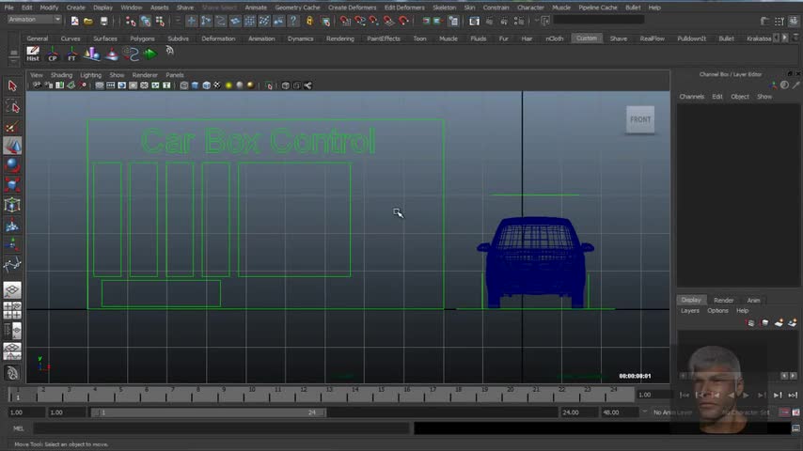Viewport: 803px width, 451px height.
Task: Pick the Lasso select tool
Action: pyautogui.click(x=12, y=107)
